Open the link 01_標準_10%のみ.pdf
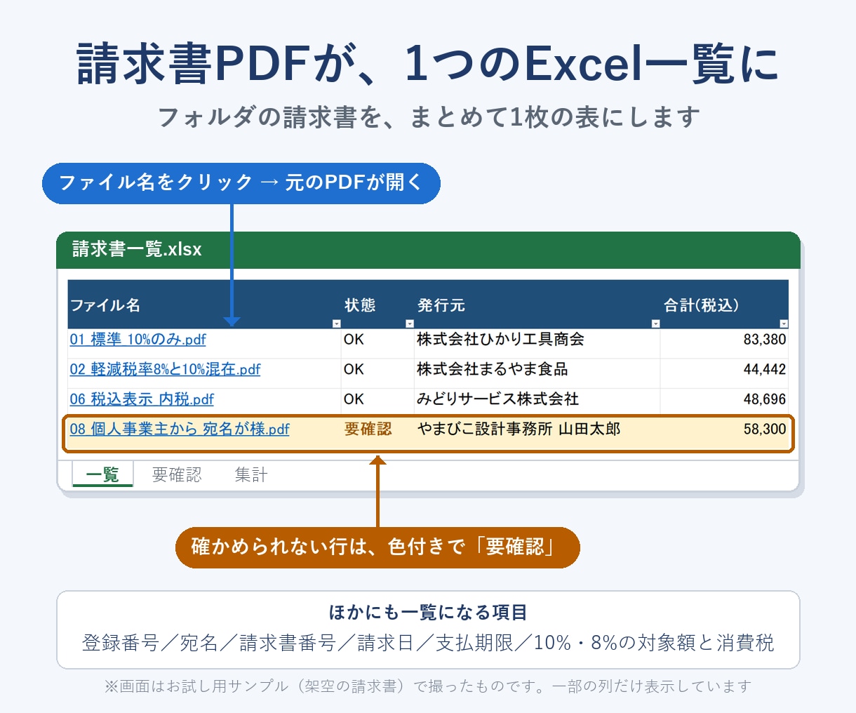856x713 pixels. click(x=138, y=340)
